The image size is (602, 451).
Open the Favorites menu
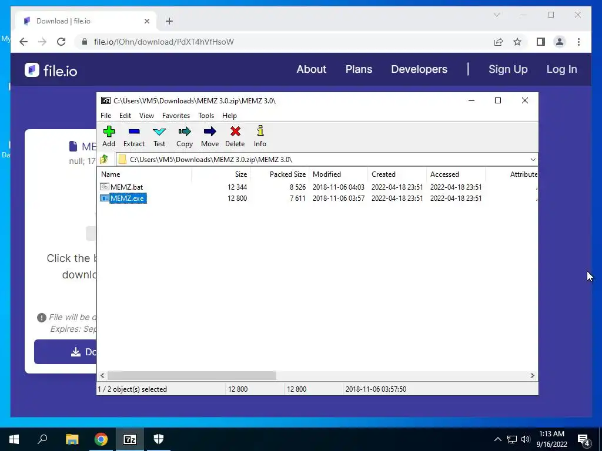coord(176,116)
